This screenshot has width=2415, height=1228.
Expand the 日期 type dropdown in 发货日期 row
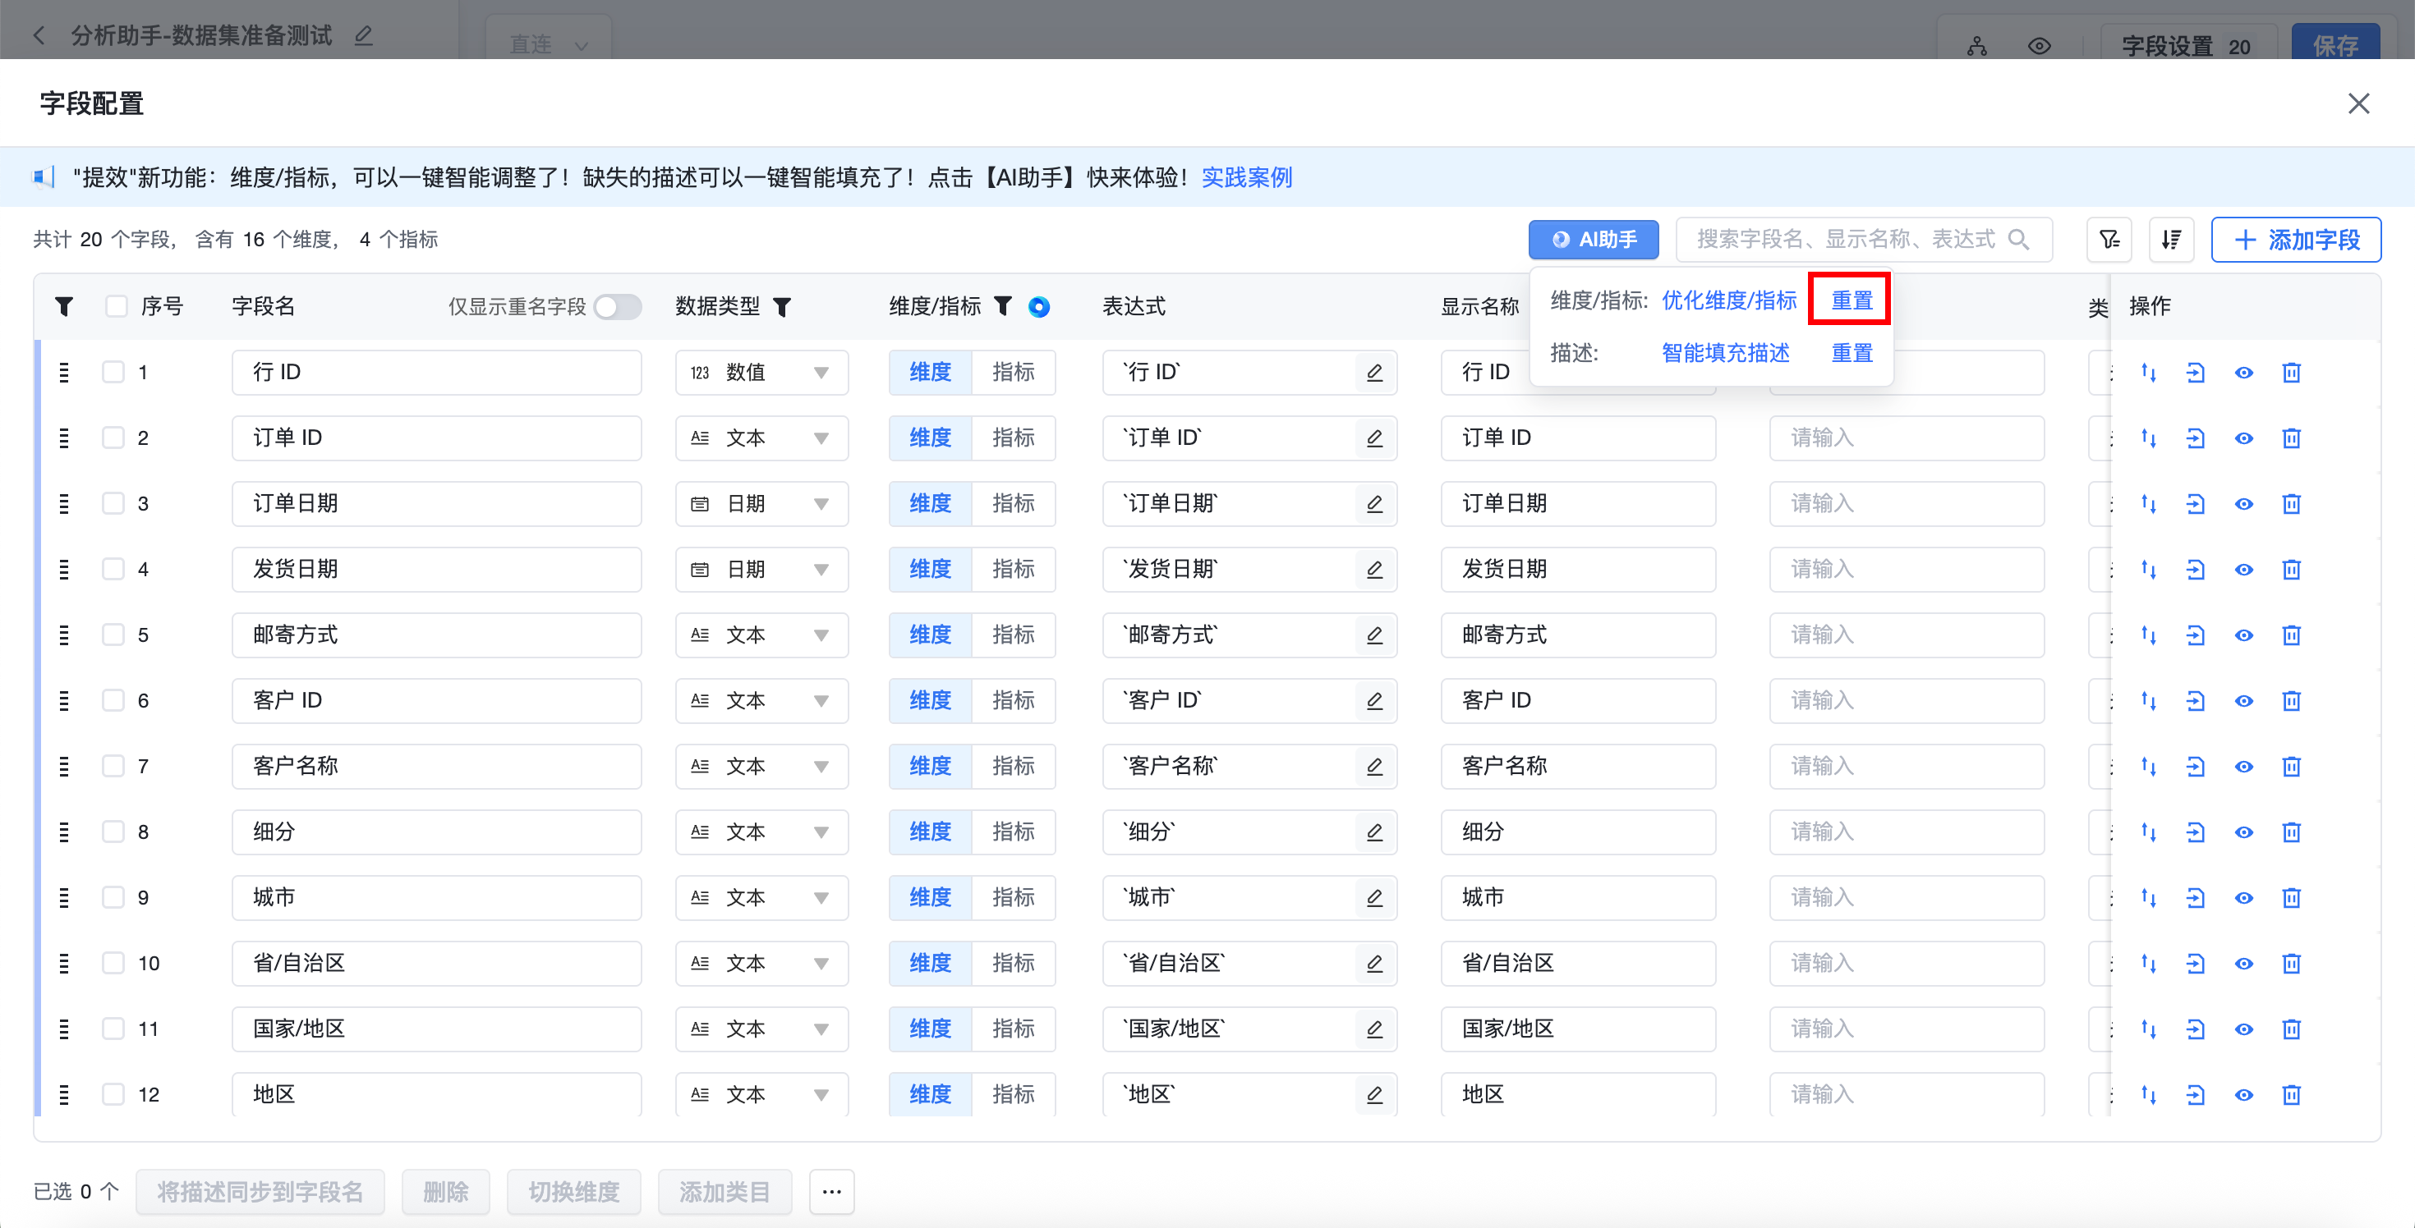[761, 570]
